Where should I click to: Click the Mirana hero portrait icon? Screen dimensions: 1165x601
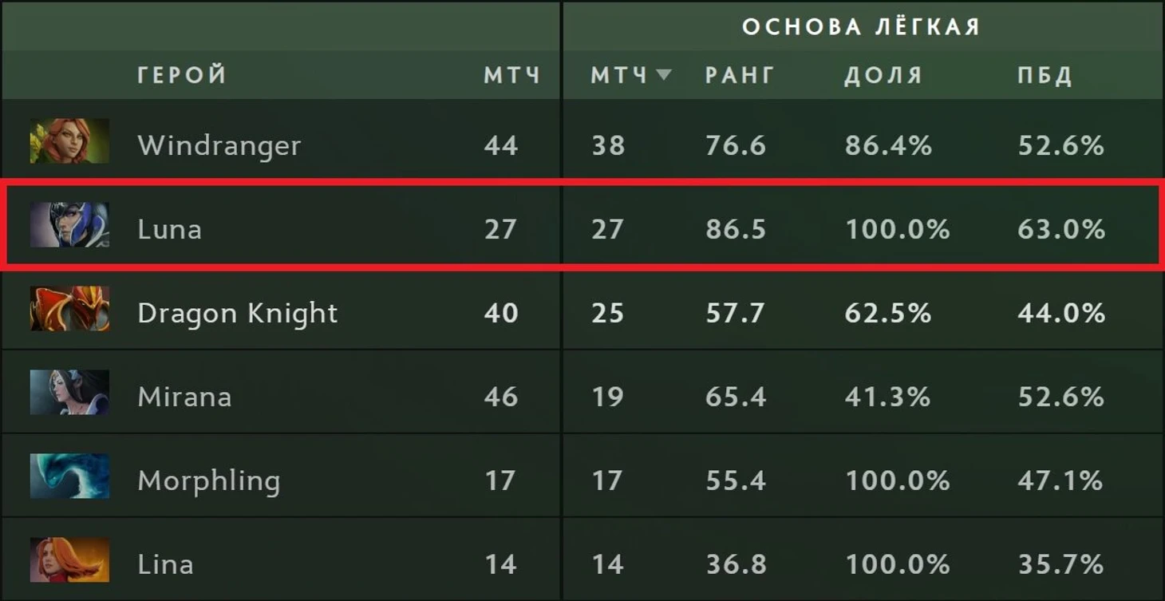click(x=69, y=393)
